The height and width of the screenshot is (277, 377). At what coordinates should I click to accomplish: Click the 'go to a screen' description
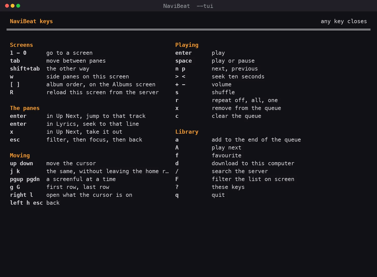coord(69,53)
